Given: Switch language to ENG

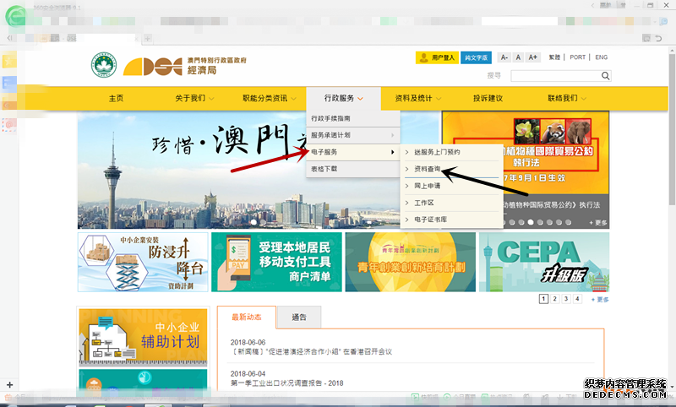Looking at the screenshot, I should 602,57.
